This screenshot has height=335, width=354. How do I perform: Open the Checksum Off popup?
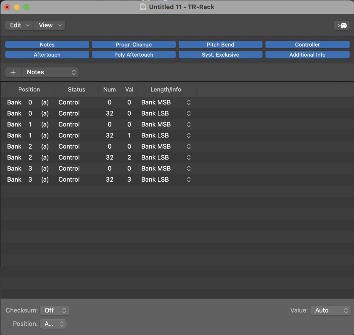(55, 310)
